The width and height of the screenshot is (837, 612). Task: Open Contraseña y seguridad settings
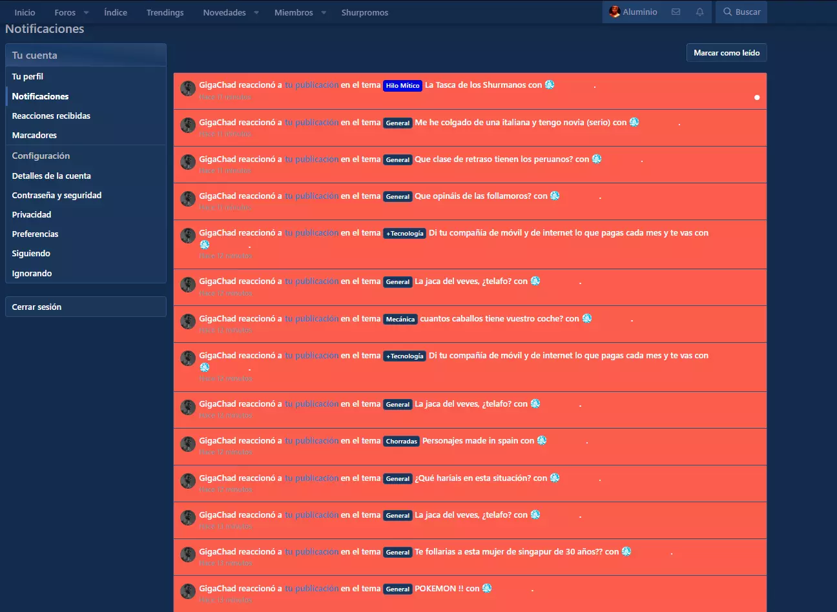point(86,195)
